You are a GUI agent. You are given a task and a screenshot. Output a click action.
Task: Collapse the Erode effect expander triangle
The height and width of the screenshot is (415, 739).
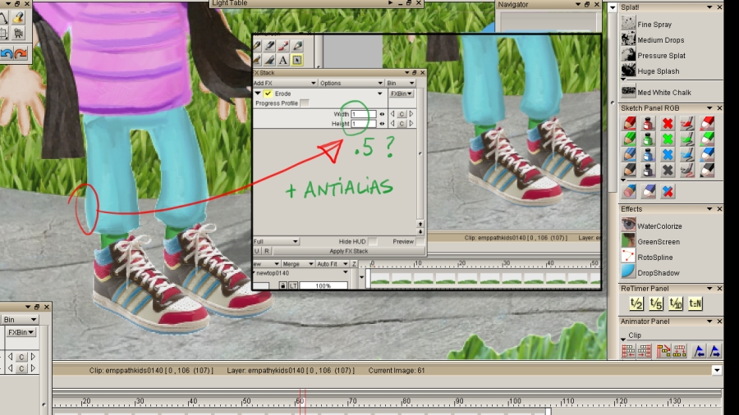coord(258,93)
